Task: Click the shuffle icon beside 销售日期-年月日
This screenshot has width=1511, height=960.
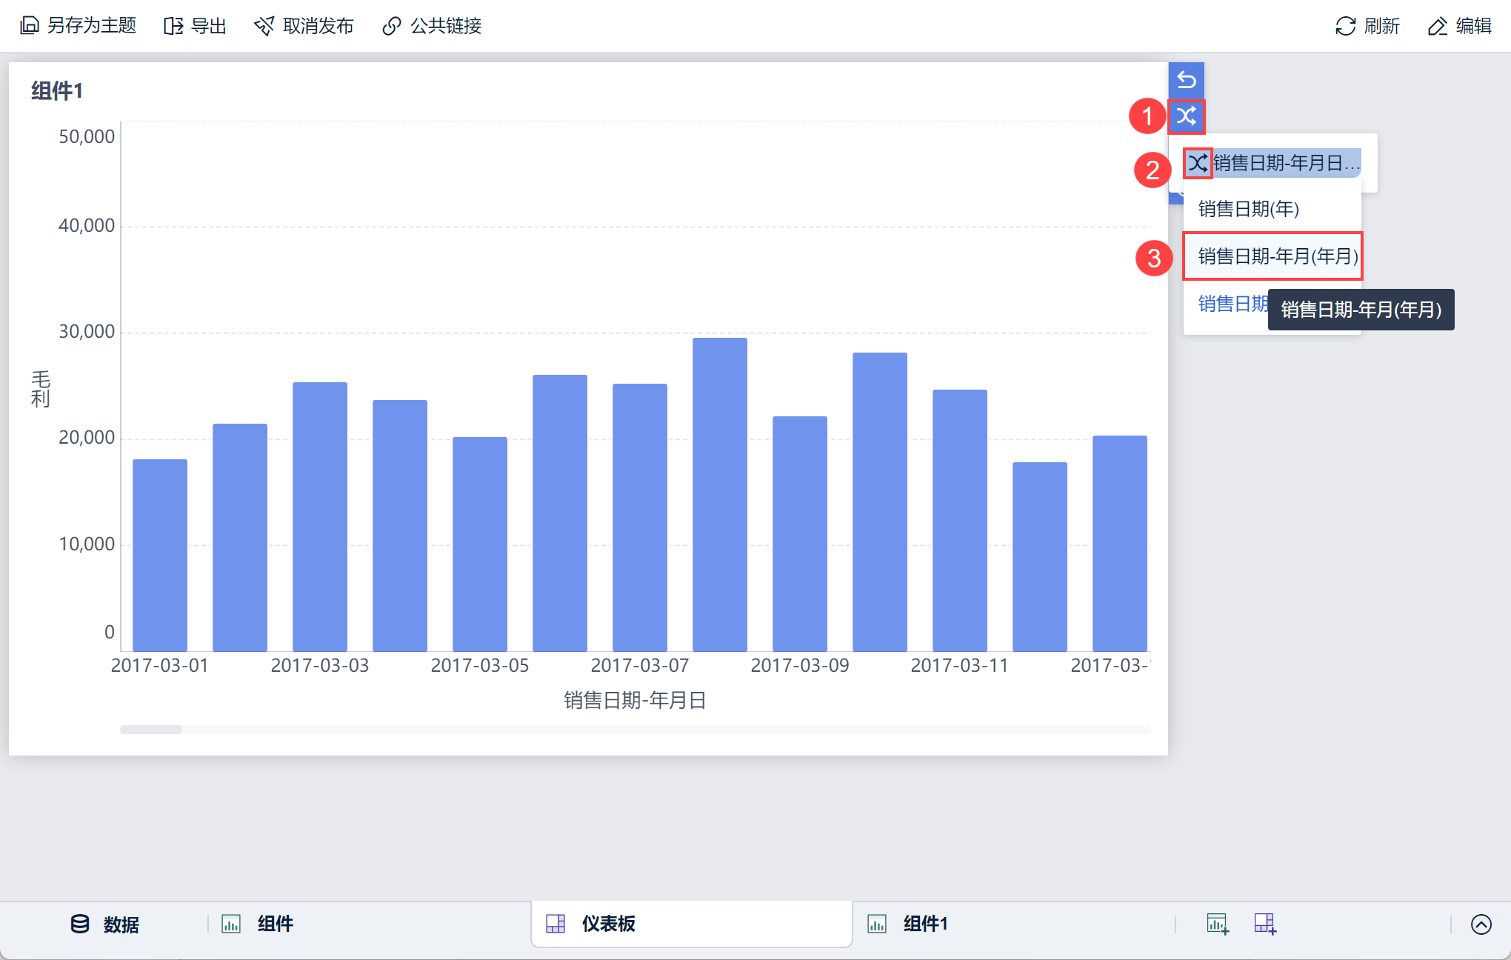Action: (x=1197, y=163)
